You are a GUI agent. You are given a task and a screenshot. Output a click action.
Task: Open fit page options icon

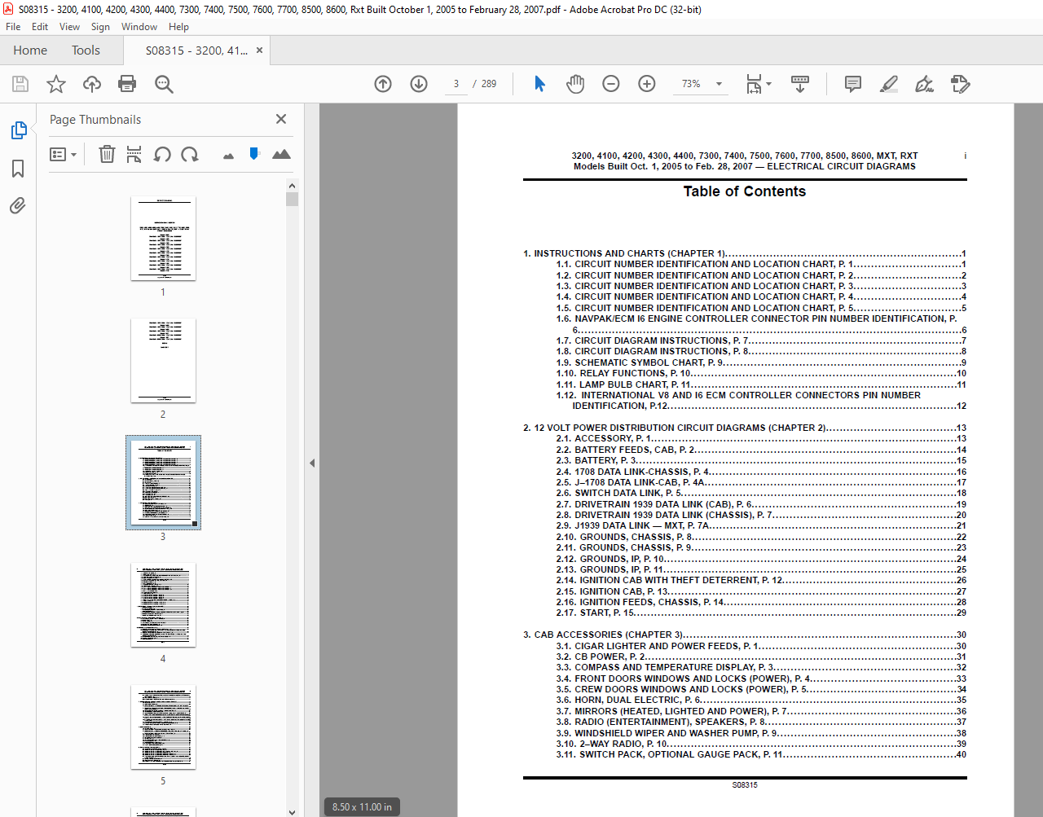(759, 84)
